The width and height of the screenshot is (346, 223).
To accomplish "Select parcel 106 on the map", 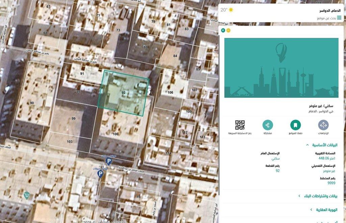I will coord(170,92).
